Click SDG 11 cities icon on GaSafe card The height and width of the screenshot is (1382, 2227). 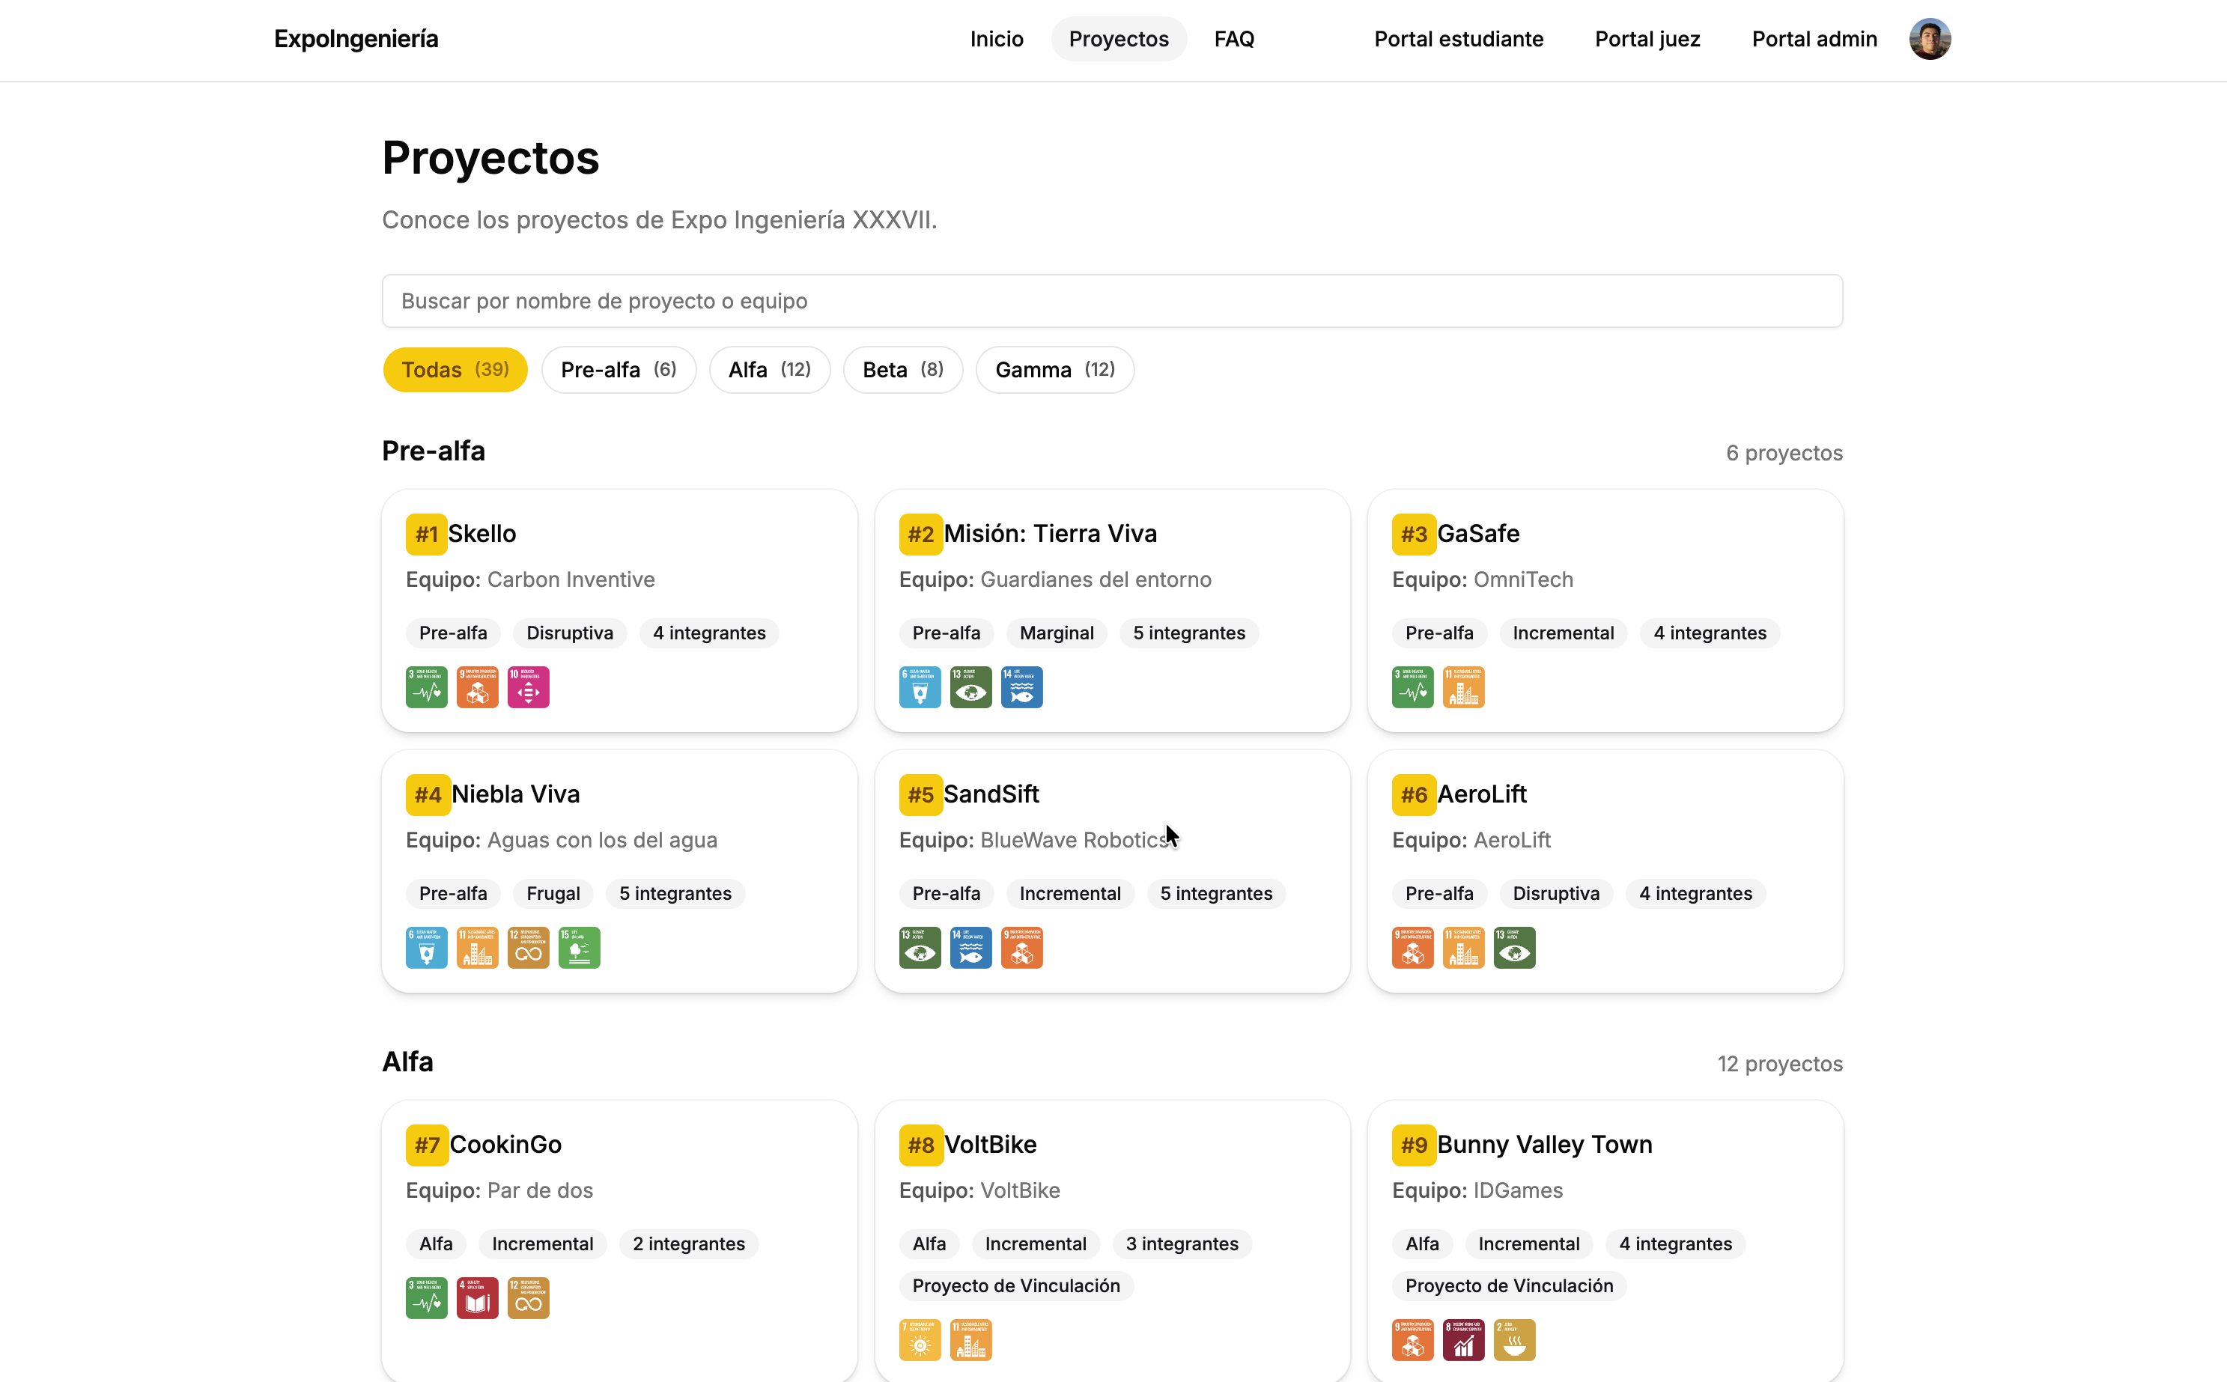pos(1464,687)
